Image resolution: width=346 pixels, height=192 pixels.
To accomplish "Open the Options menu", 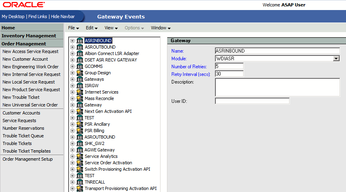I will coord(134,28).
